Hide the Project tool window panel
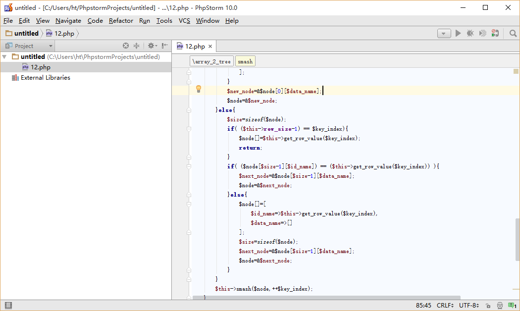 [165, 46]
